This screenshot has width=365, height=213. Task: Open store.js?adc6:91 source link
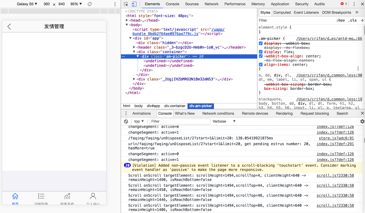[x=336, y=138]
